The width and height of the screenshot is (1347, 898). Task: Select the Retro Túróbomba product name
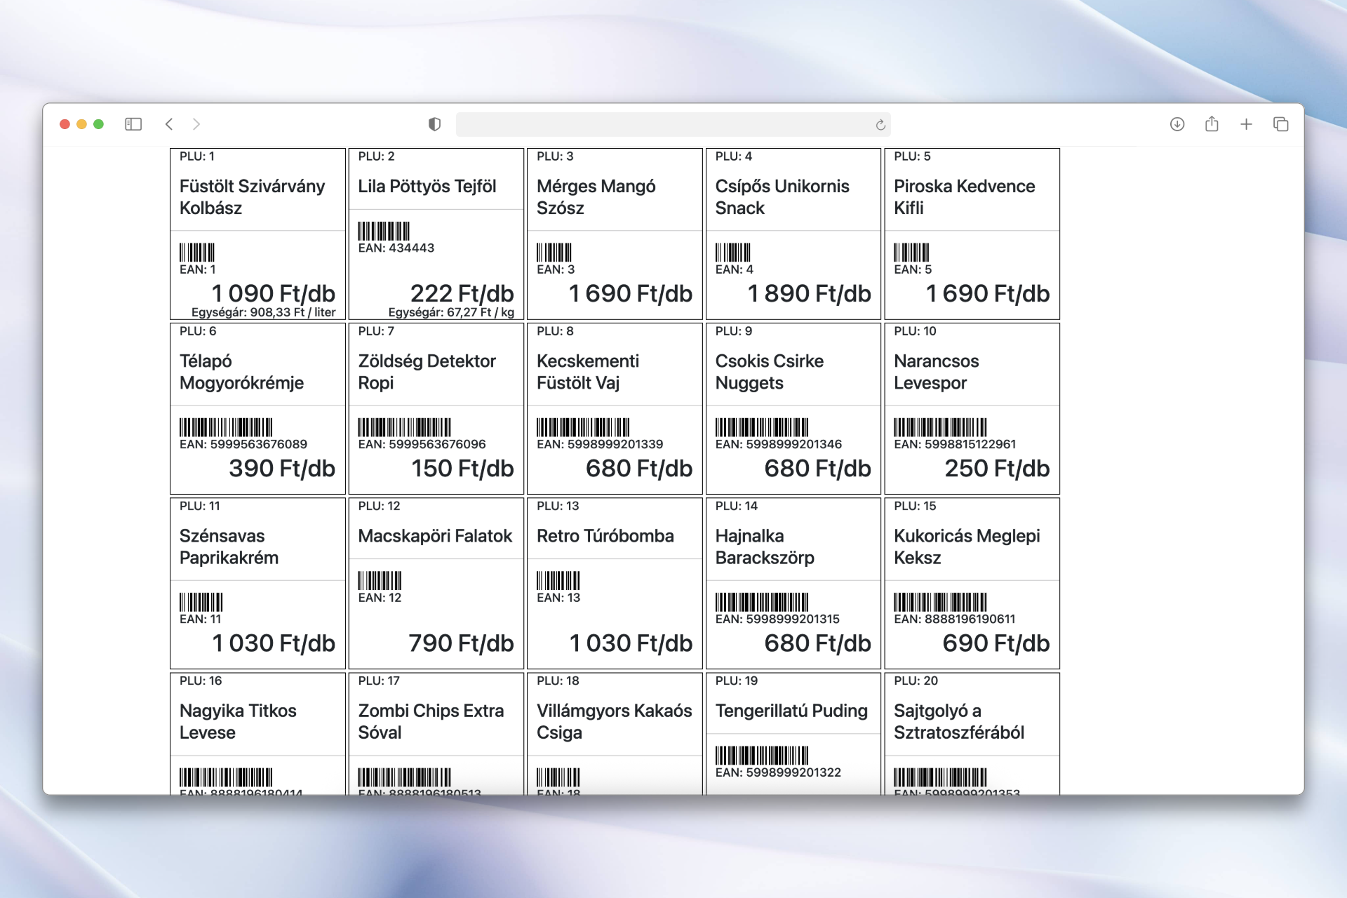click(605, 536)
